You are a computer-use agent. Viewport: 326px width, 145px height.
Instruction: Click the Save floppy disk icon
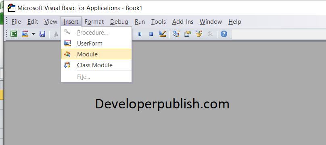point(42,34)
